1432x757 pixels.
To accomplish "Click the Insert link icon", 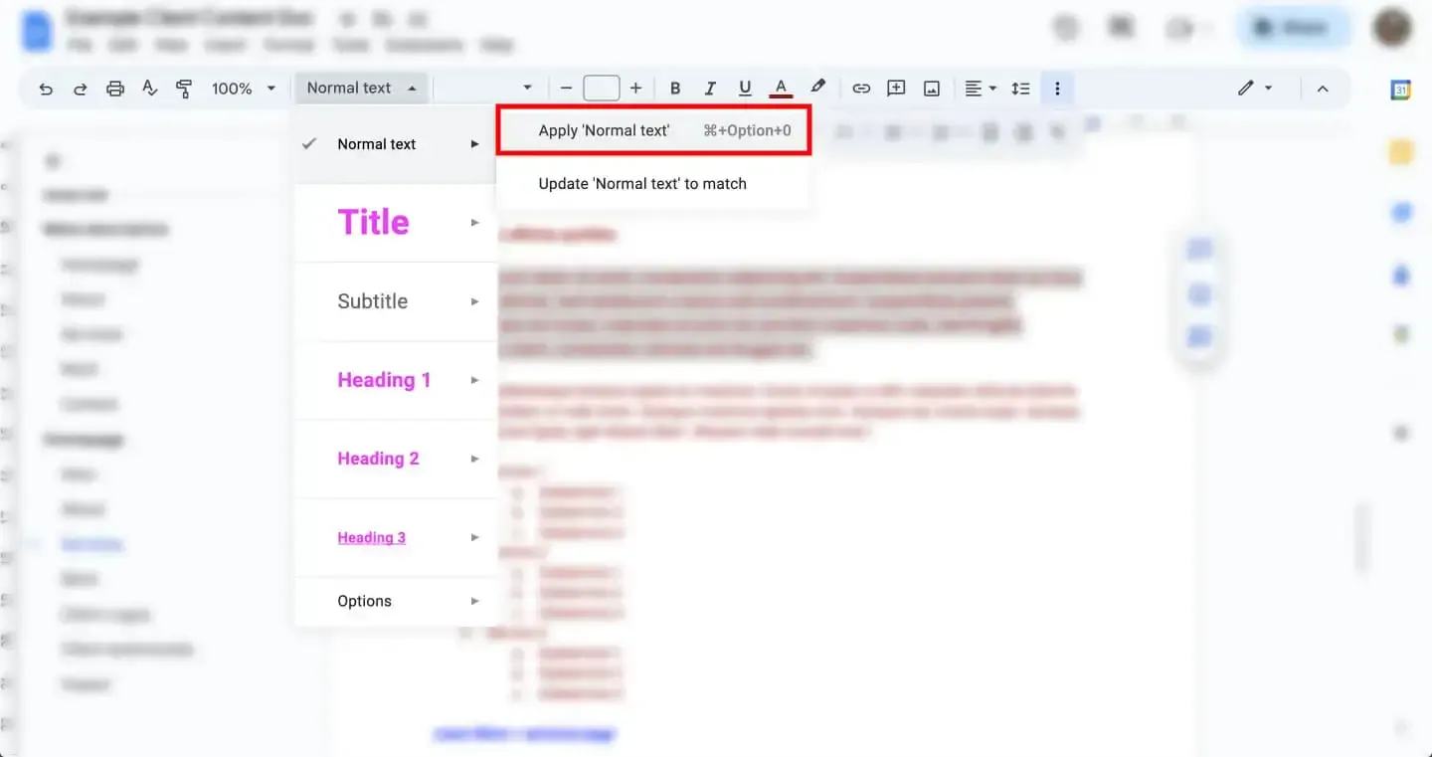I will tap(861, 89).
